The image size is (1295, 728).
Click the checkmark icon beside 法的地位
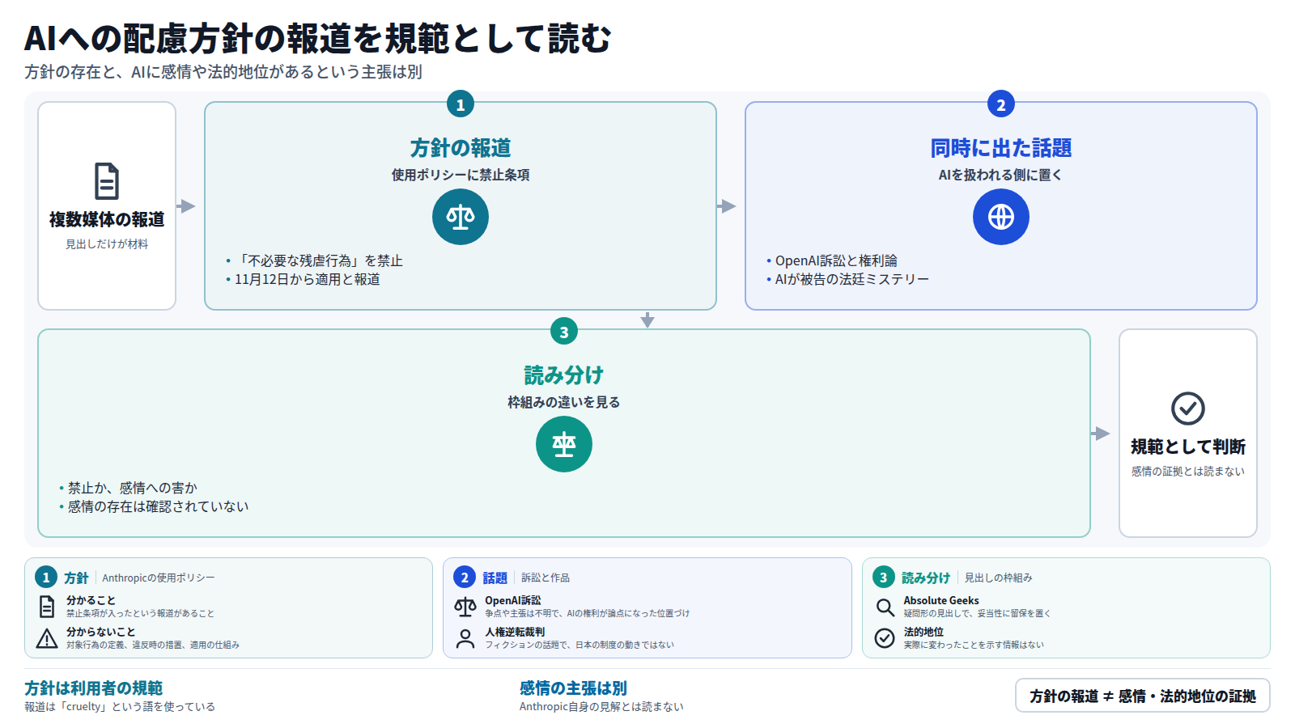(885, 638)
